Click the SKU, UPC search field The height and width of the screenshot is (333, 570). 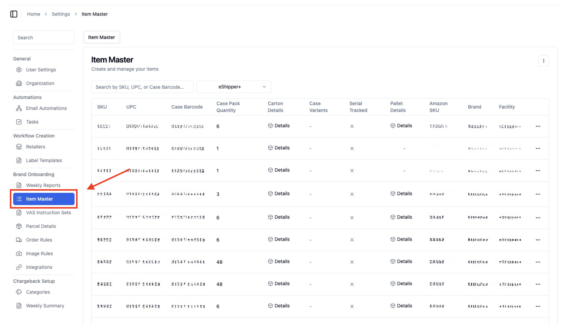142,87
